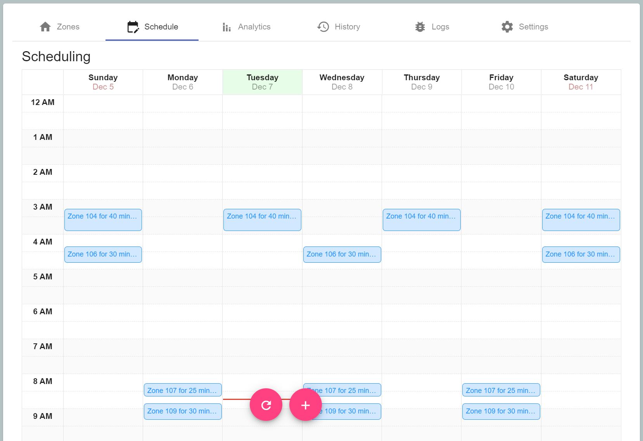This screenshot has width=643, height=441.
Task: Open the Zones tab
Action: 59,27
